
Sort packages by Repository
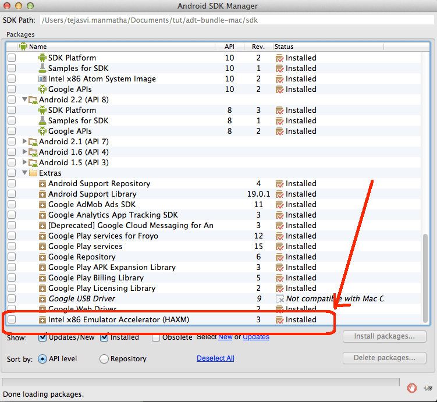tap(104, 359)
